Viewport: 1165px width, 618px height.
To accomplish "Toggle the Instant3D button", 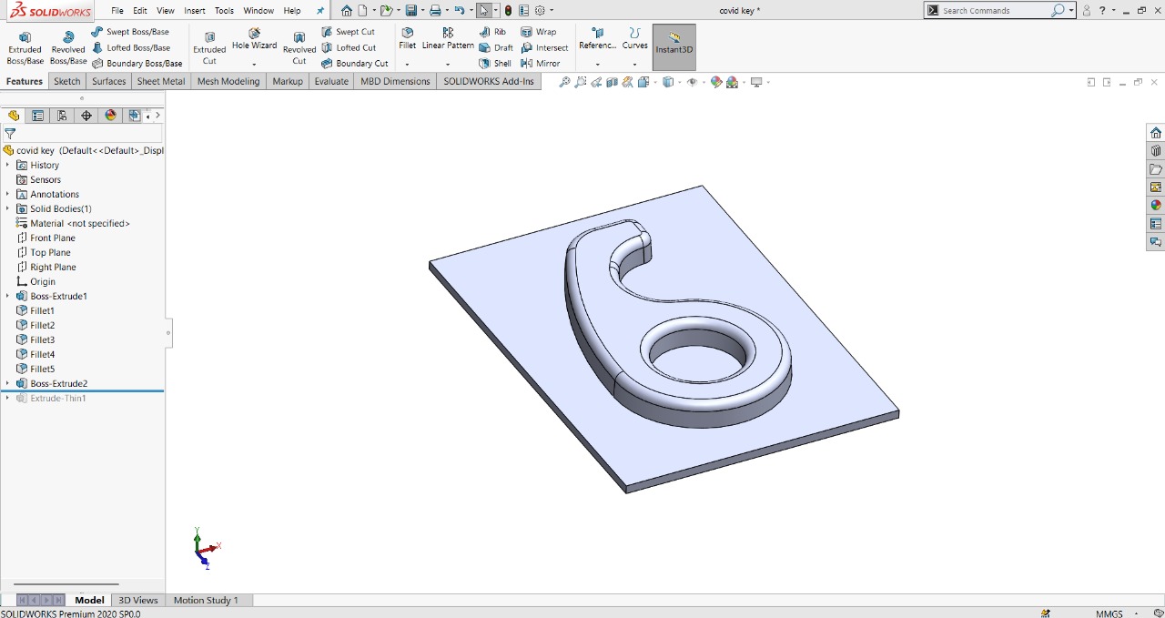I will click(x=674, y=46).
